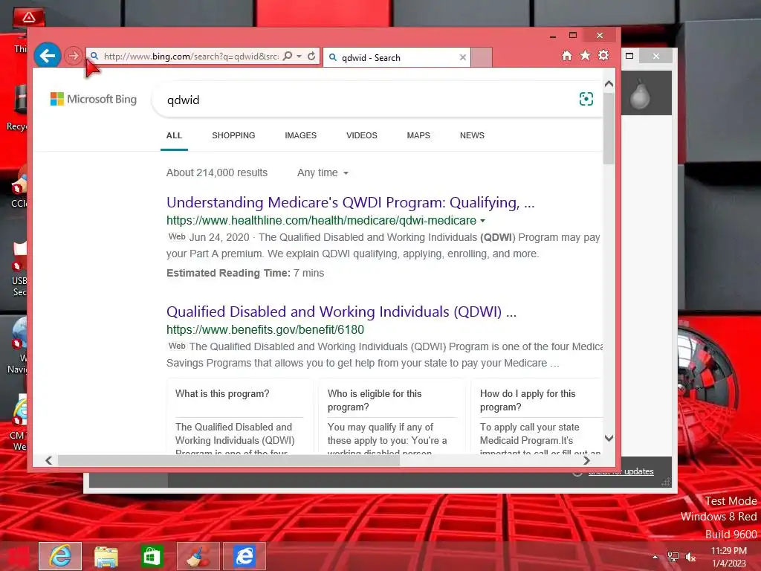The width and height of the screenshot is (761, 571).
Task: Click the address bar search magnifier icon
Action: (x=288, y=57)
